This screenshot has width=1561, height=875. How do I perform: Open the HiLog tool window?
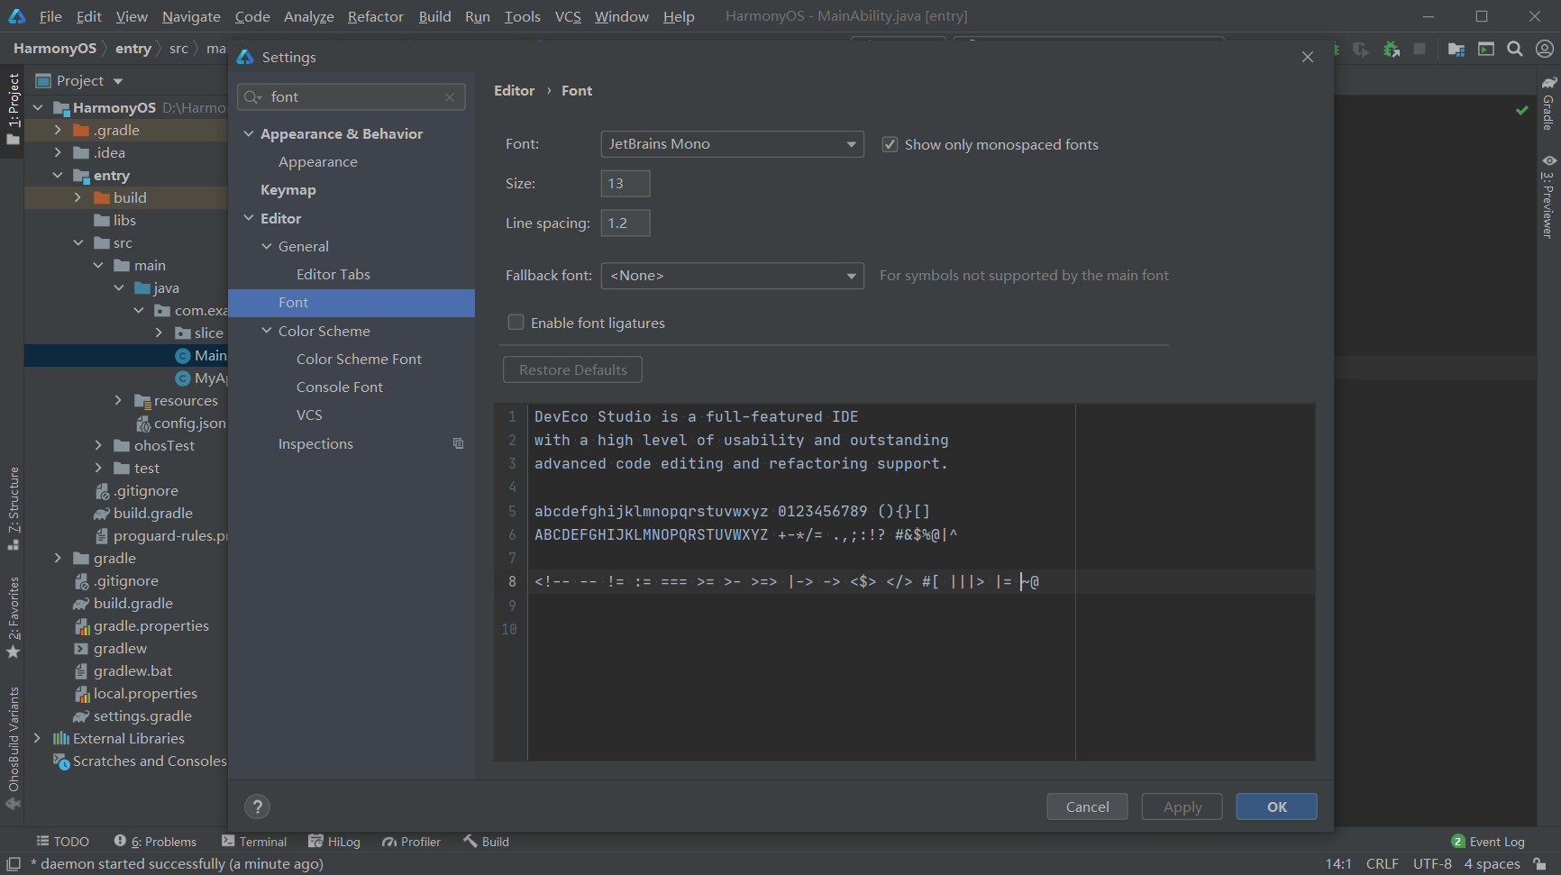tap(334, 842)
